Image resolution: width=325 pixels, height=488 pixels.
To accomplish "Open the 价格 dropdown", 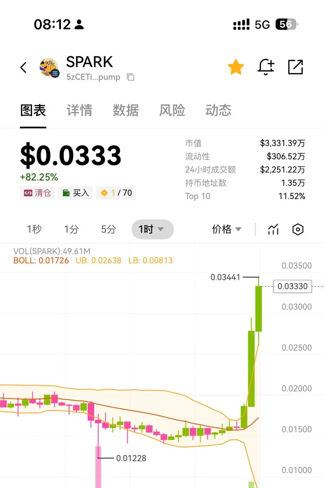I will pos(227,229).
